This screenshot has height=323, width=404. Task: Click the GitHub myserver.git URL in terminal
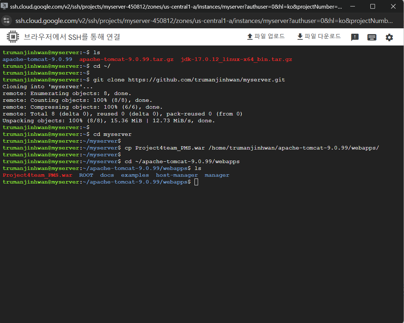point(206,80)
